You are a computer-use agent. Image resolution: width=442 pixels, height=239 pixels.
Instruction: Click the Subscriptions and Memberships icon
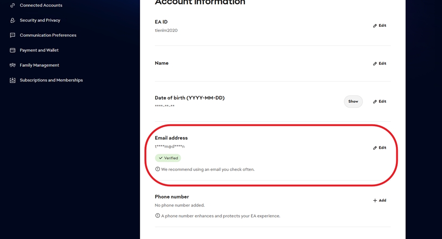(13, 80)
